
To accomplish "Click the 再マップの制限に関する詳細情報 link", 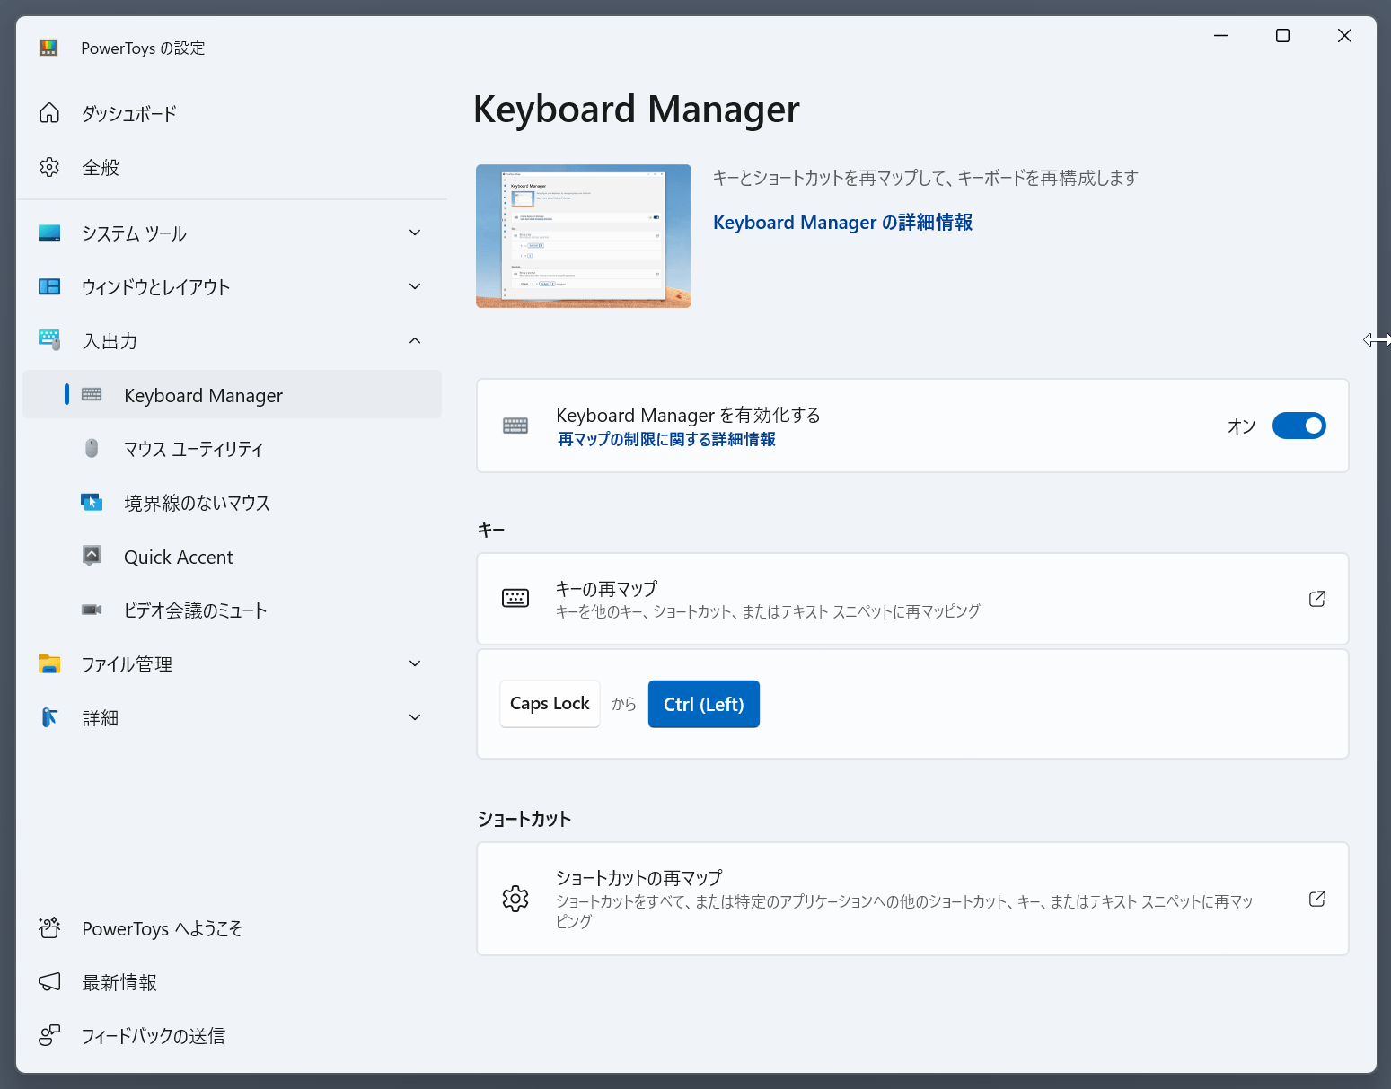I will [666, 439].
